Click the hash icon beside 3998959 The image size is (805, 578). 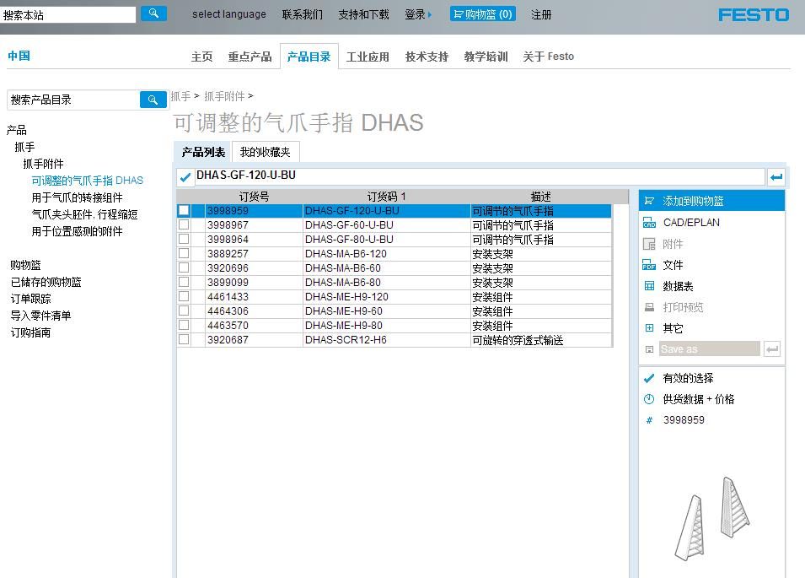pos(649,420)
